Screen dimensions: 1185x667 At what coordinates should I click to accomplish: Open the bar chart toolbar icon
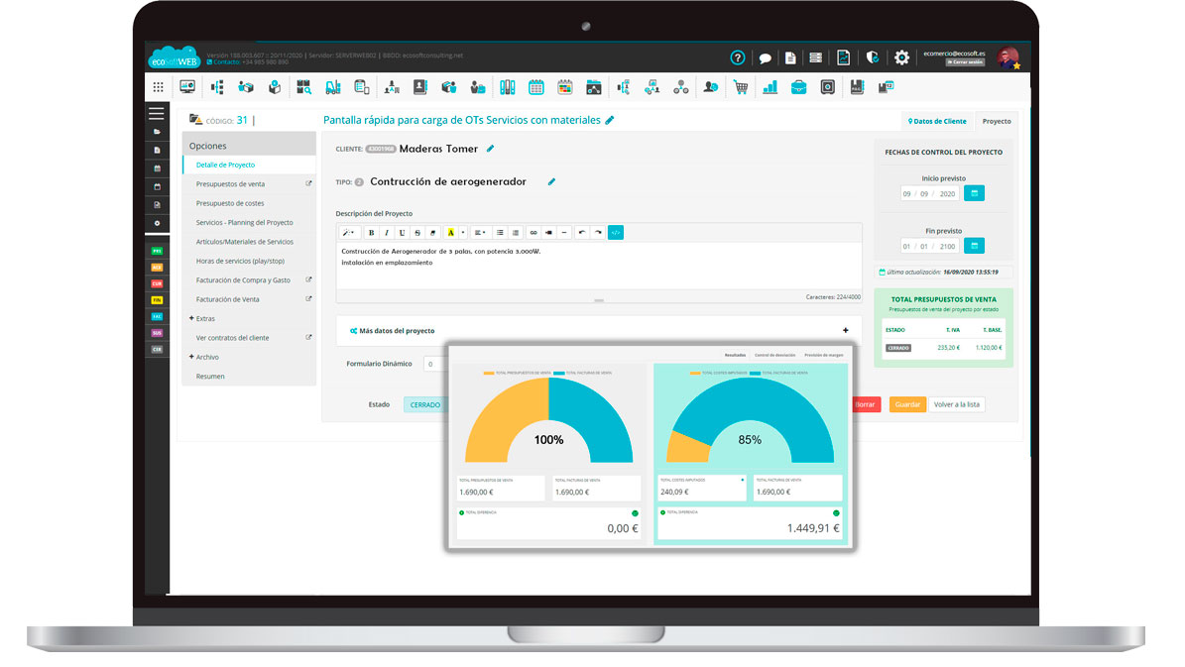[x=770, y=87]
